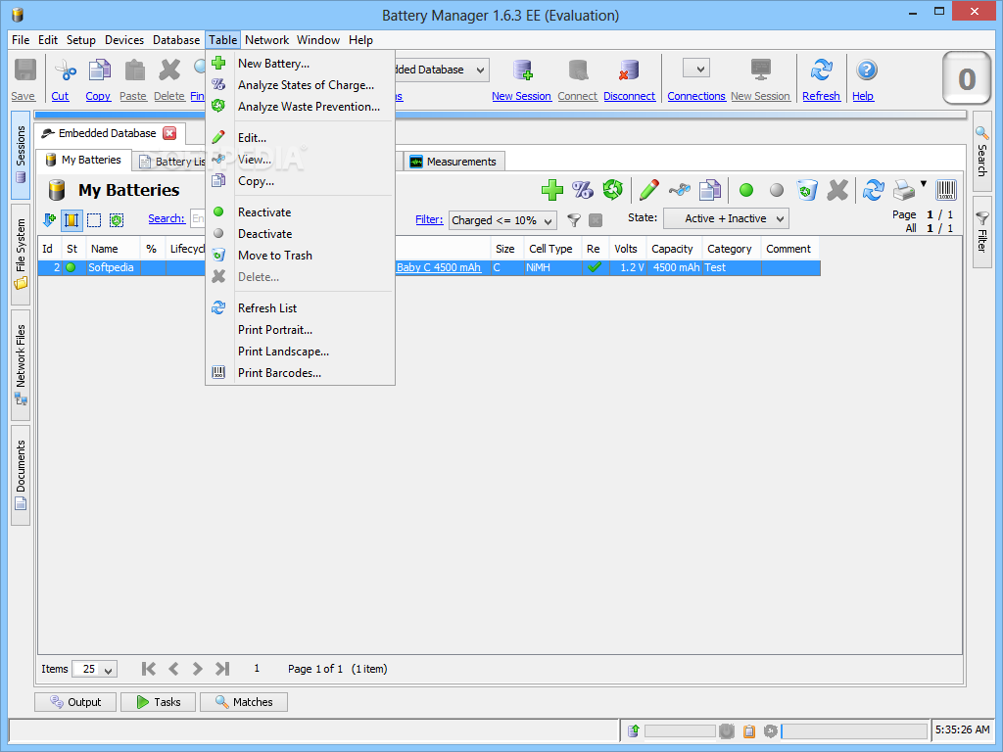Click the Tasks button

click(x=158, y=702)
